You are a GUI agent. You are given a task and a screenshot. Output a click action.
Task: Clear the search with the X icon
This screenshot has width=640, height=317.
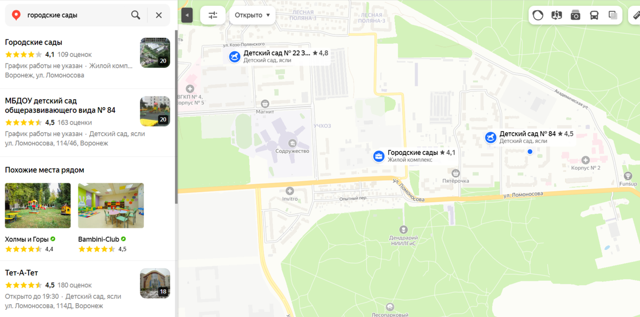point(158,15)
